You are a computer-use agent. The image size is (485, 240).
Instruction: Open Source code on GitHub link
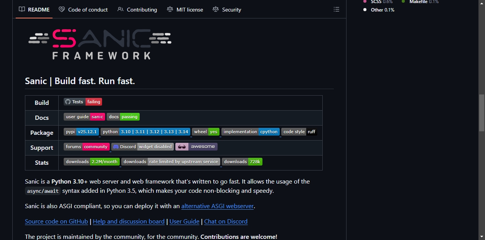click(56, 222)
